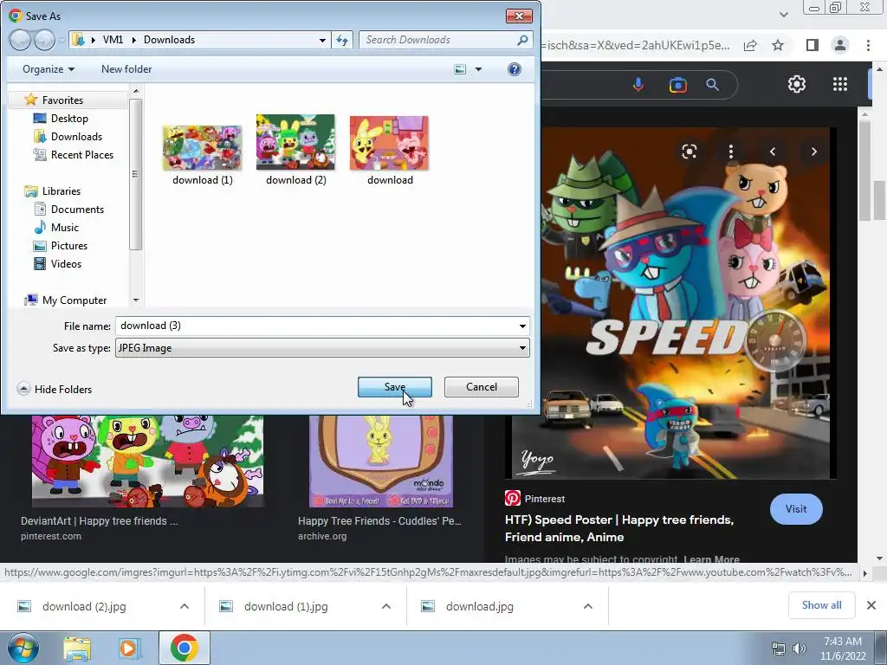This screenshot has width=887, height=665.
Task: Click the search magnifier in Save As dialog
Action: pyautogui.click(x=522, y=40)
